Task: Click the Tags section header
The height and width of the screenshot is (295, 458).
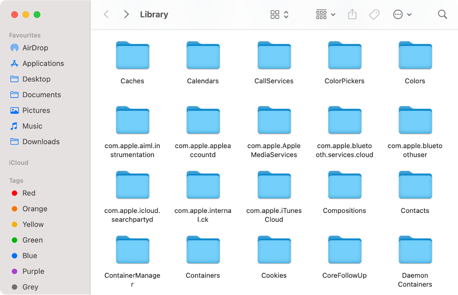Action: pyautogui.click(x=16, y=181)
